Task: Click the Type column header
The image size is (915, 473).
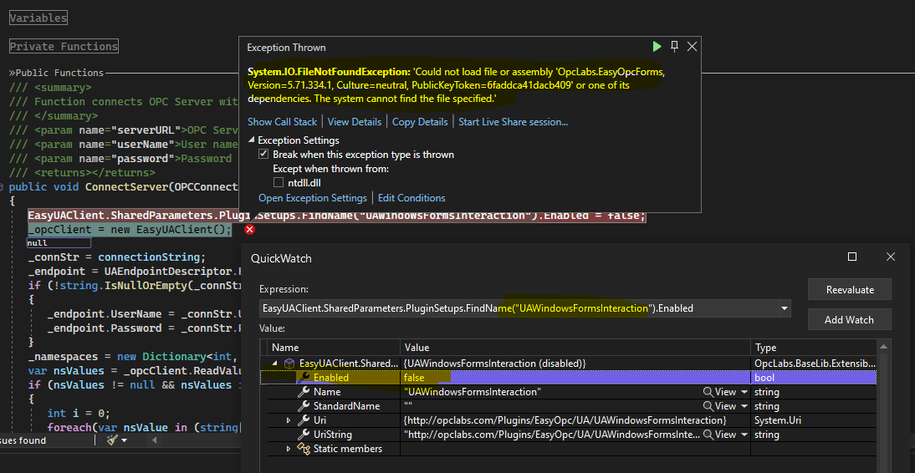Action: [814, 348]
